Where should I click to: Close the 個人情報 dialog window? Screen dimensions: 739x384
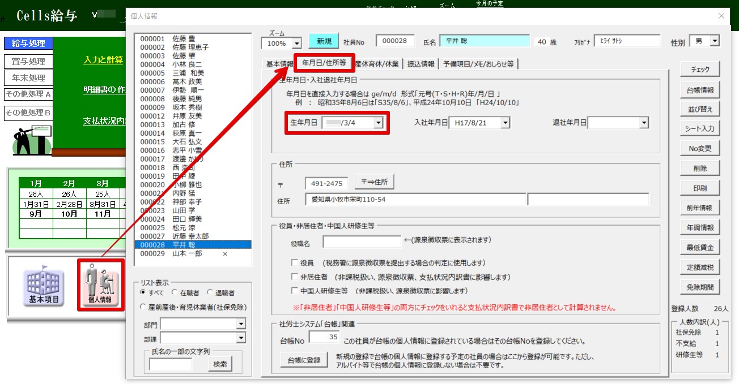point(721,16)
